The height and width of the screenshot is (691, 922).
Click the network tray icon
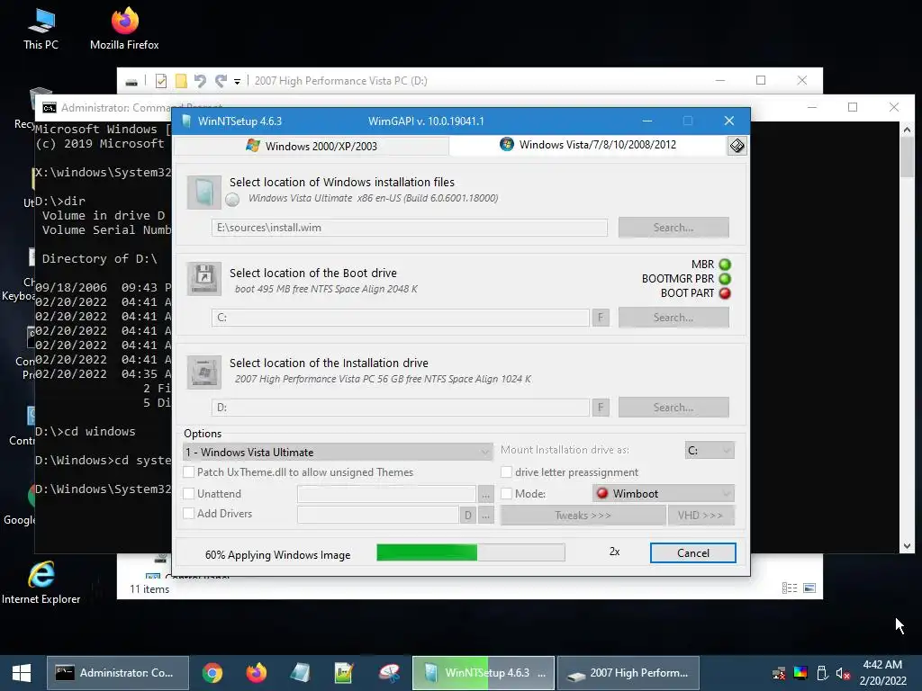click(x=779, y=673)
